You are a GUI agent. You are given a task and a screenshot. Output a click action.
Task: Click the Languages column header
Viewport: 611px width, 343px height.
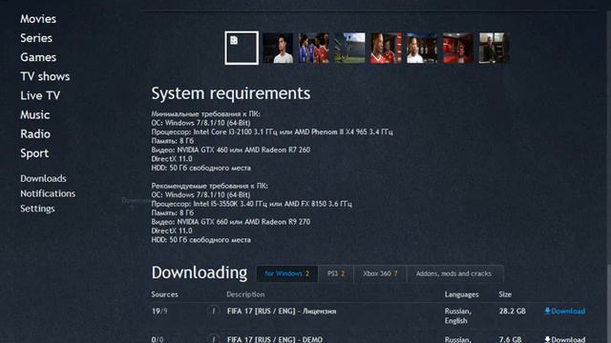click(x=461, y=294)
